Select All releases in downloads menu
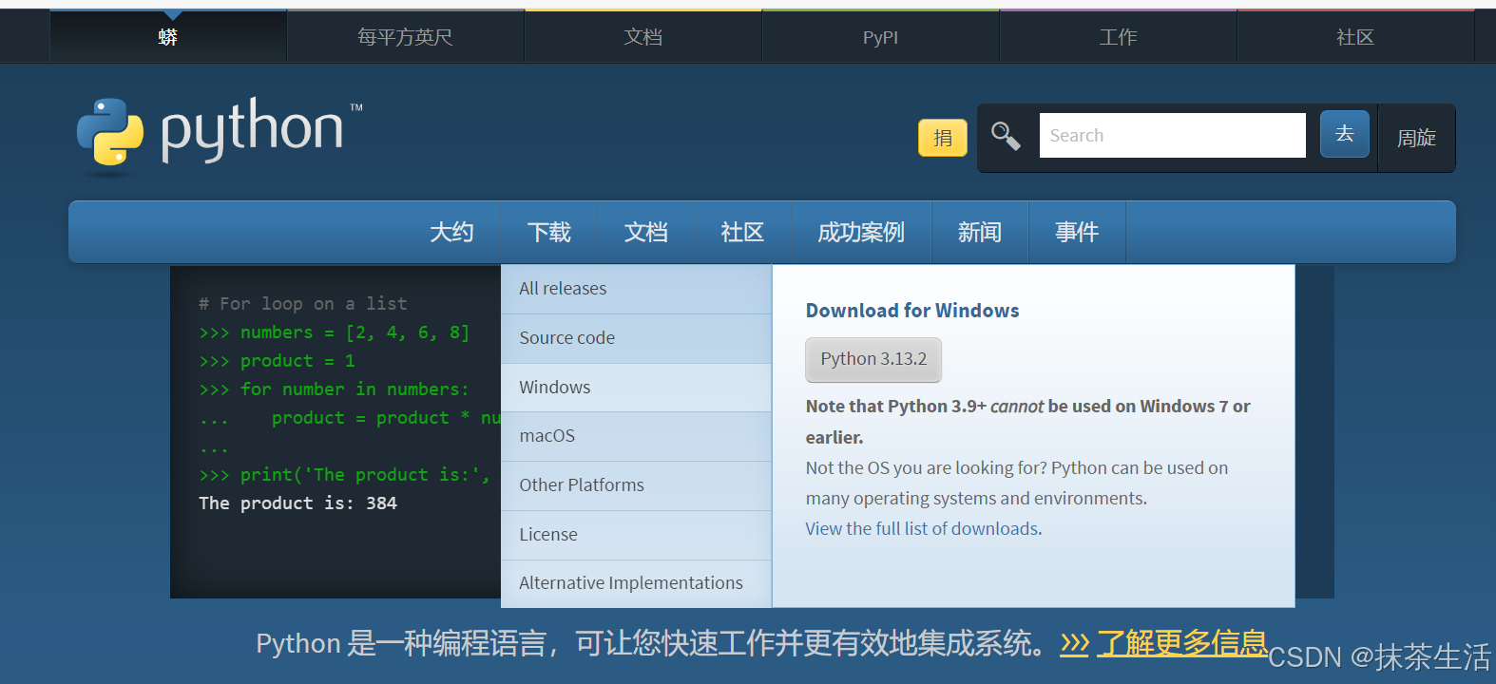The width and height of the screenshot is (1496, 684). coord(636,289)
